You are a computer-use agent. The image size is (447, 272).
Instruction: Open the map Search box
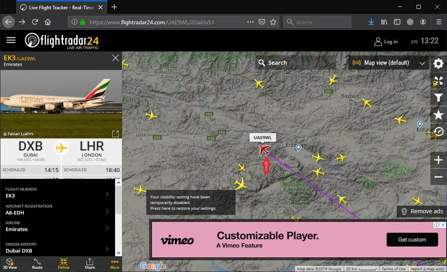(296, 63)
